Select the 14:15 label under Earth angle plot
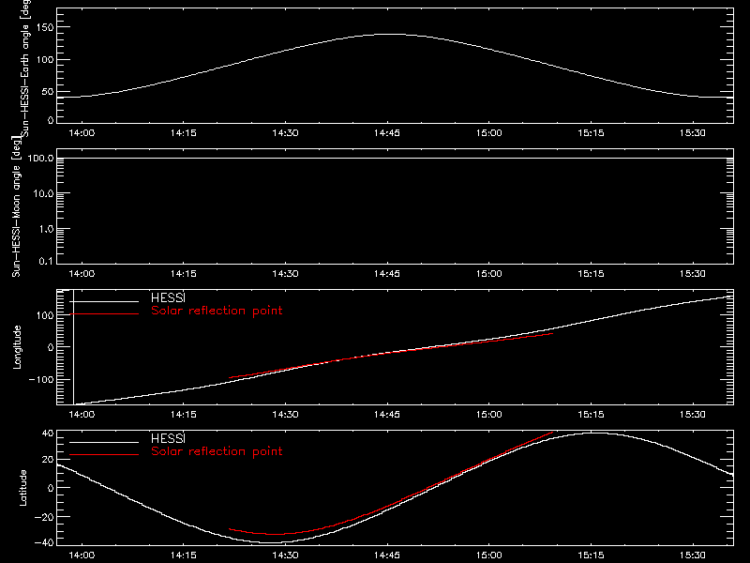Viewport: 750px width, 563px height. [183, 133]
